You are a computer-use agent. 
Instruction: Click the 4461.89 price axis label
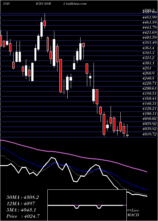pyautogui.click(x=149, y=22)
